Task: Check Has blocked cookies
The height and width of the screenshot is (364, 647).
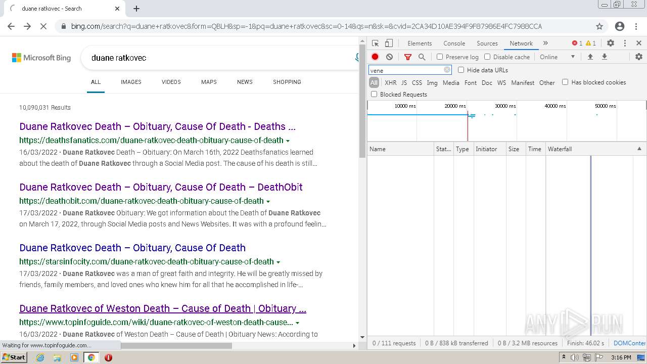Action: (565, 82)
